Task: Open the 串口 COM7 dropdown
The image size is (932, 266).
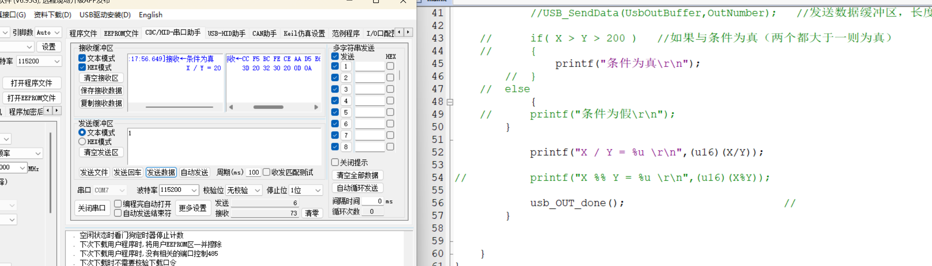Action: 110,190
